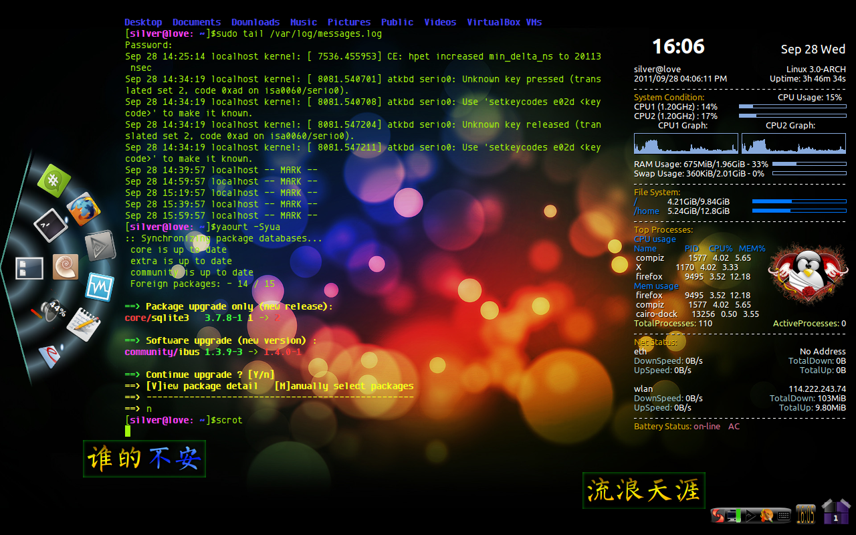Click the 'community/ibus' upgrade line
This screenshot has height=535, width=856.
[213, 352]
